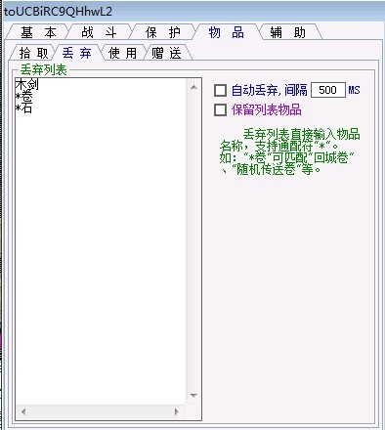The height and width of the screenshot is (430, 385).
Task: Click the *石 line in the list
Action: [23, 107]
